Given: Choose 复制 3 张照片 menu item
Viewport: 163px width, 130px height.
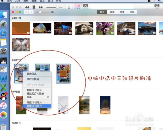Looking at the screenshot, I should click(x=37, y=90).
